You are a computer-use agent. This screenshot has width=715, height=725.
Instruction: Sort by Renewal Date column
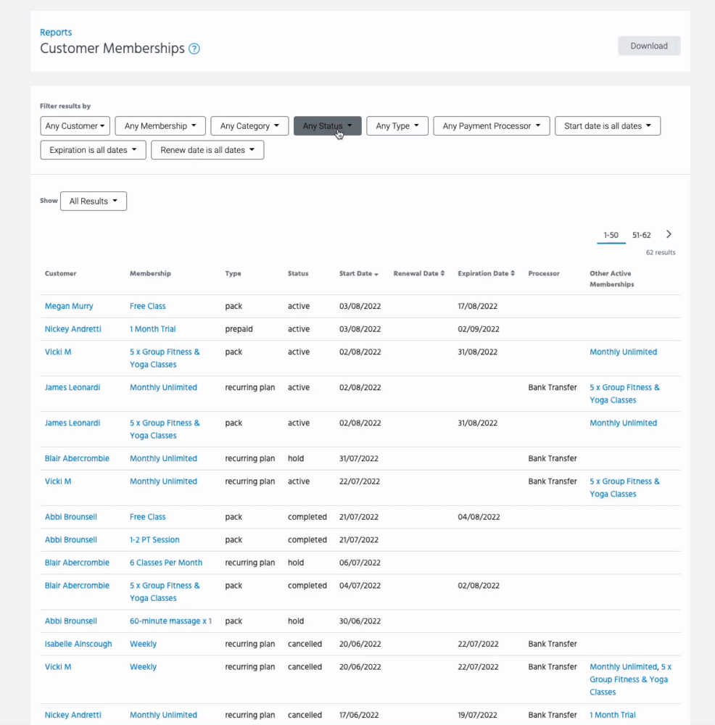[418, 273]
